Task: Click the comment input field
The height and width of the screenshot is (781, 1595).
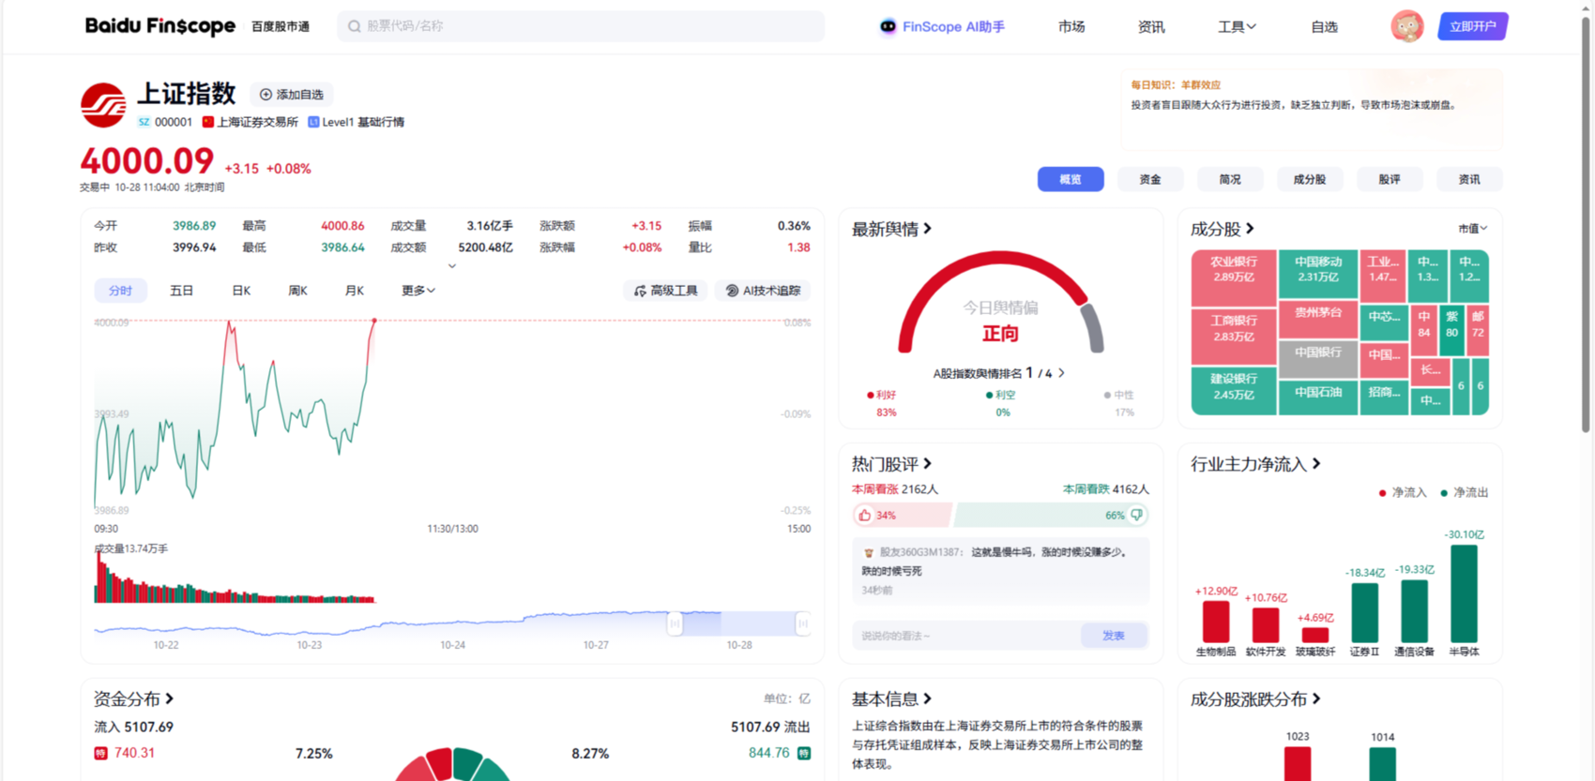Action: [966, 636]
